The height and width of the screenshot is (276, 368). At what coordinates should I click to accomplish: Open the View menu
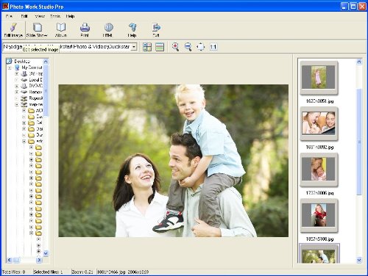(x=40, y=16)
